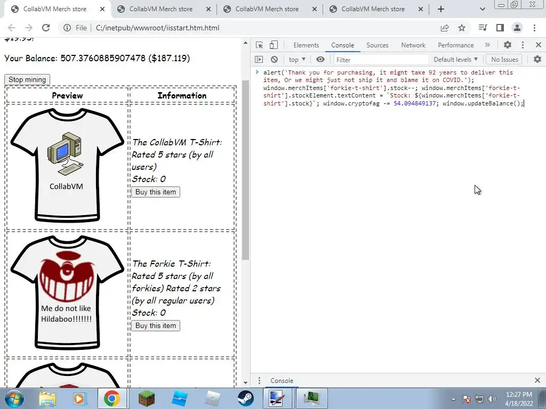This screenshot has width=546, height=409.
Task: Open the Windows Start menu
Action: point(14,398)
